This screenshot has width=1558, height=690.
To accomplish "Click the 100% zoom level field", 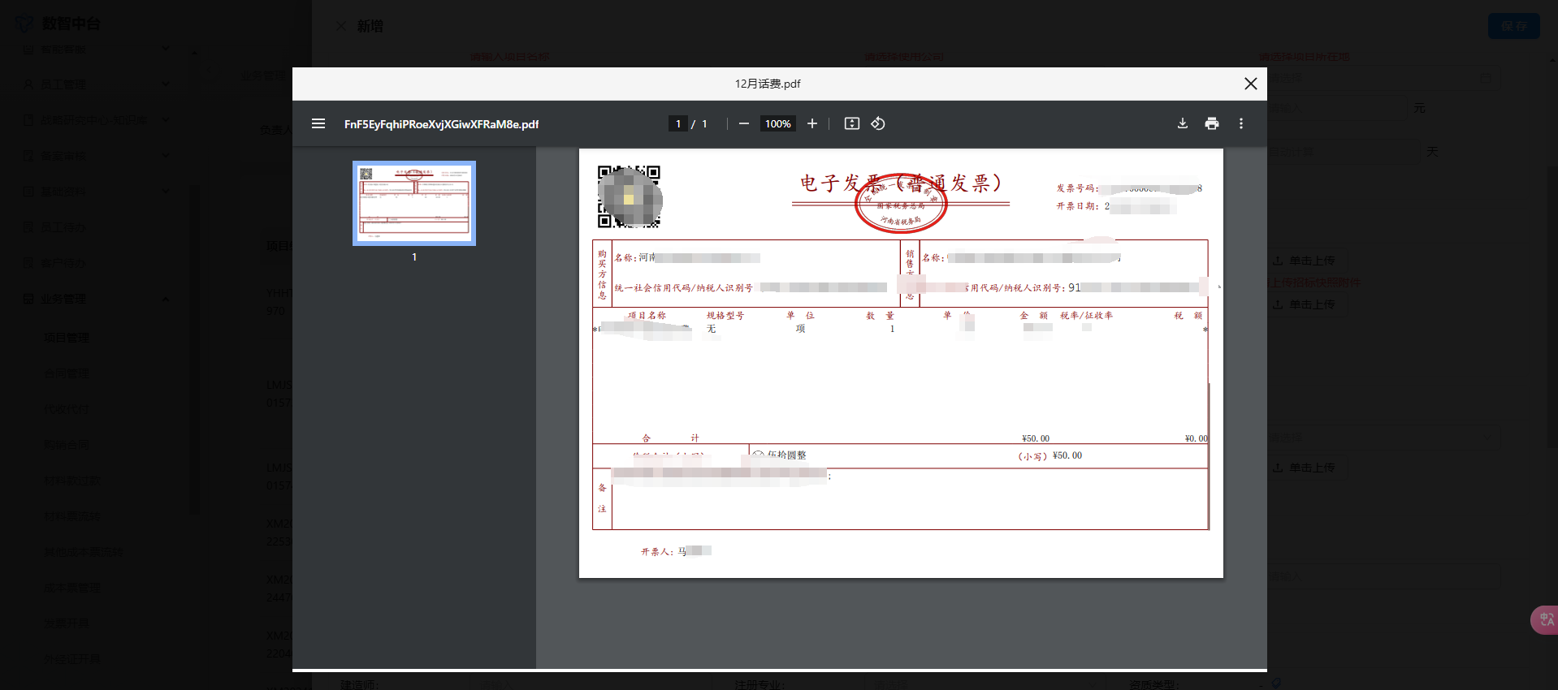I will (778, 123).
